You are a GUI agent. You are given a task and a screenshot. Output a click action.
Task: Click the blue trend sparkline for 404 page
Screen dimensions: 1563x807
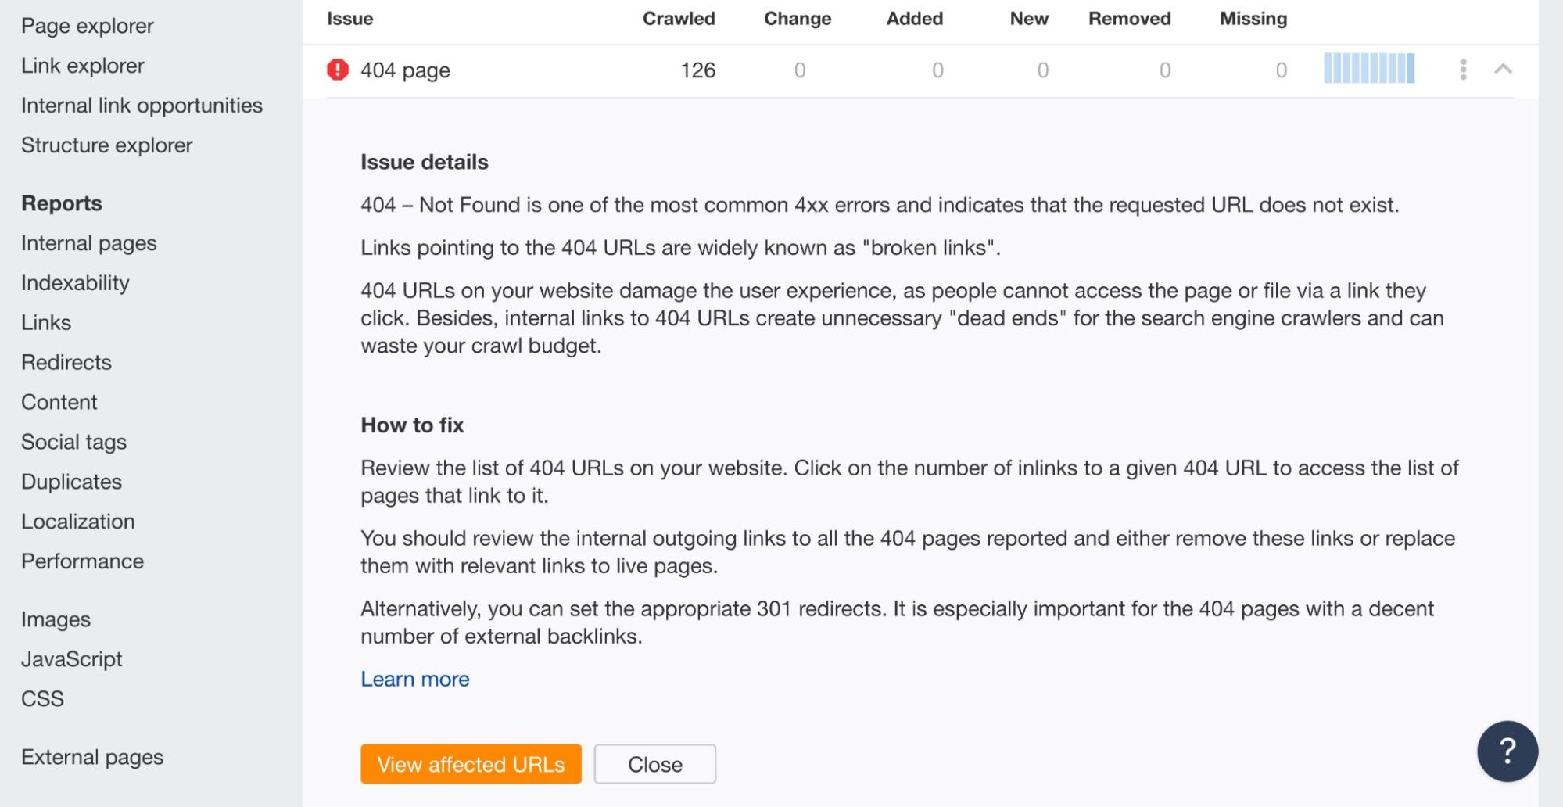1368,69
